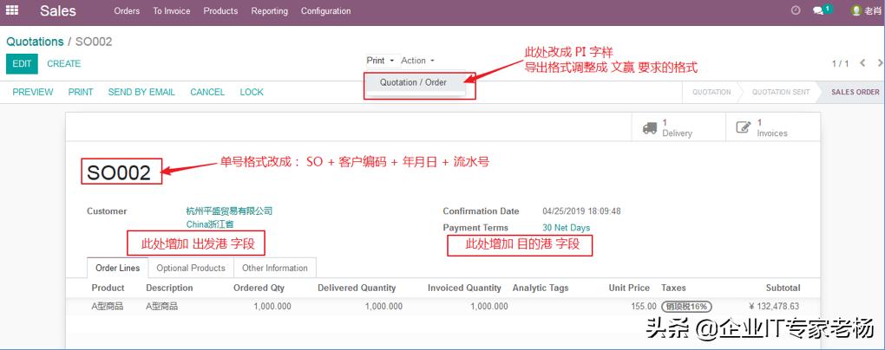885x350 pixels.
Task: Click the CANCEL button
Action: click(x=207, y=92)
